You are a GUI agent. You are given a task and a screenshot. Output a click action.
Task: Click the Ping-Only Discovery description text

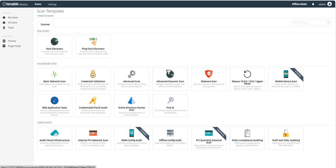[x=93, y=53]
